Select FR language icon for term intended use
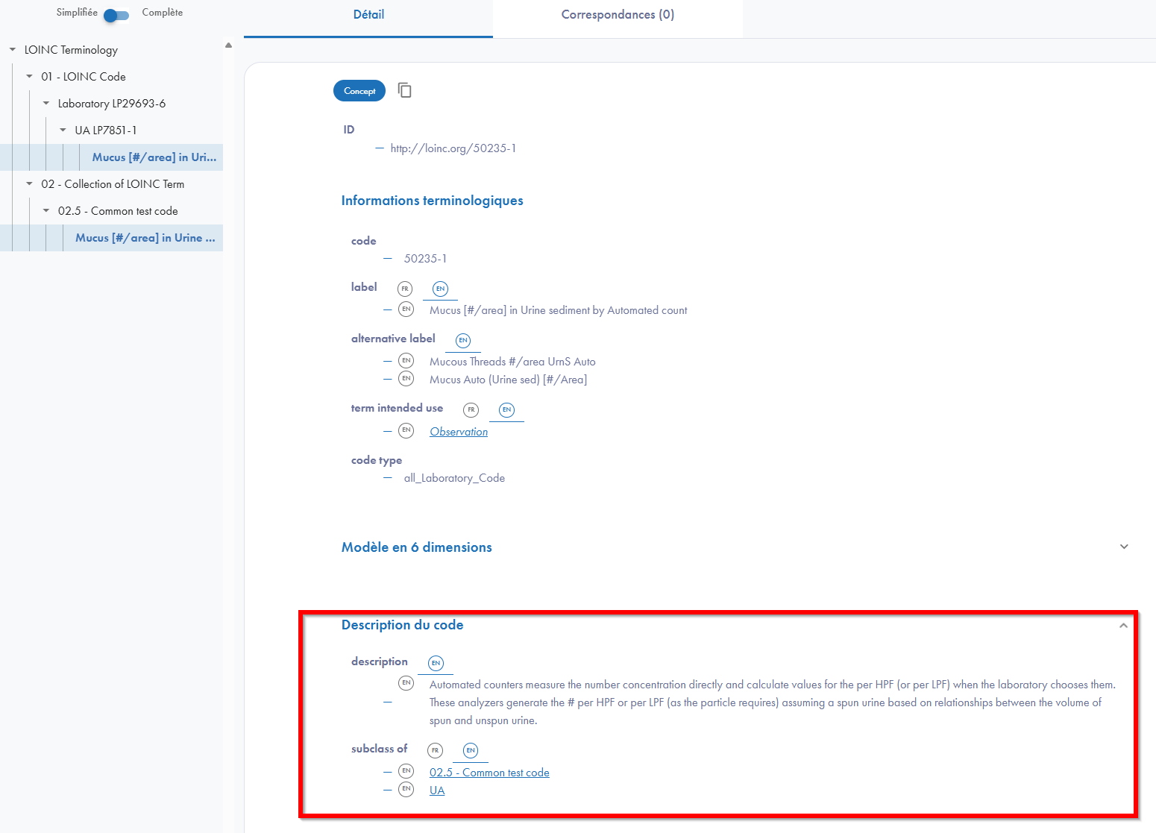1156x833 pixels. [x=471, y=409]
